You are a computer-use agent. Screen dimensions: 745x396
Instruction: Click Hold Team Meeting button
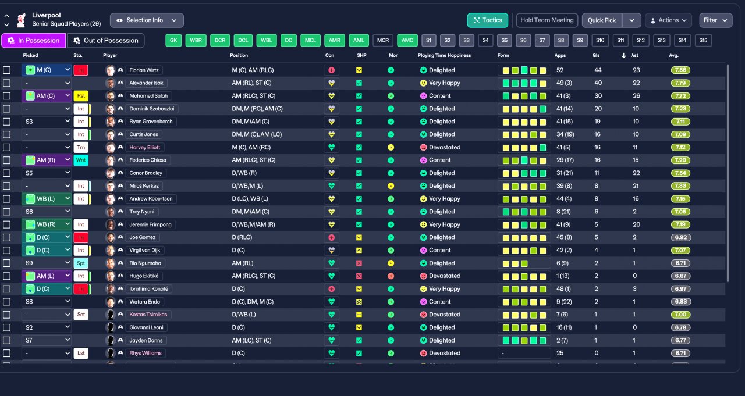point(547,20)
